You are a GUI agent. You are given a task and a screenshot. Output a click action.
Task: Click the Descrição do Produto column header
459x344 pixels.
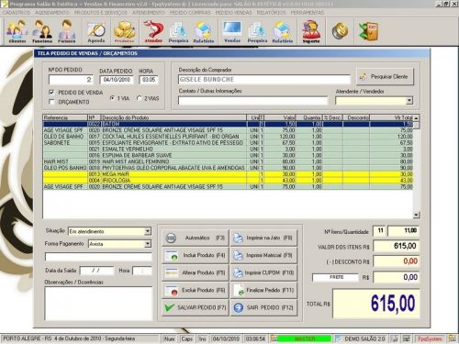[x=174, y=117]
